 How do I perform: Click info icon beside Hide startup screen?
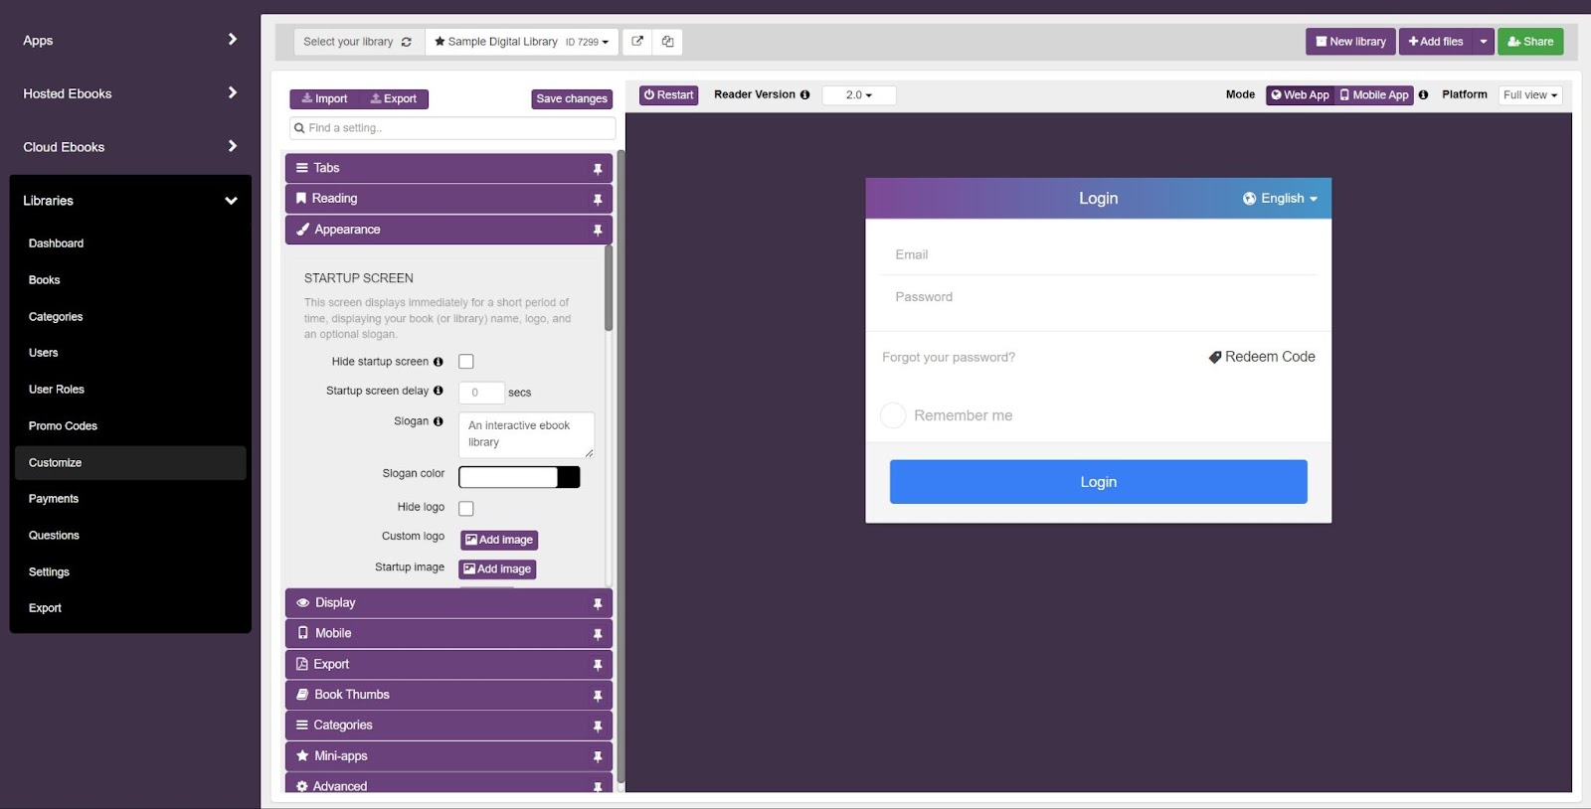438,362
